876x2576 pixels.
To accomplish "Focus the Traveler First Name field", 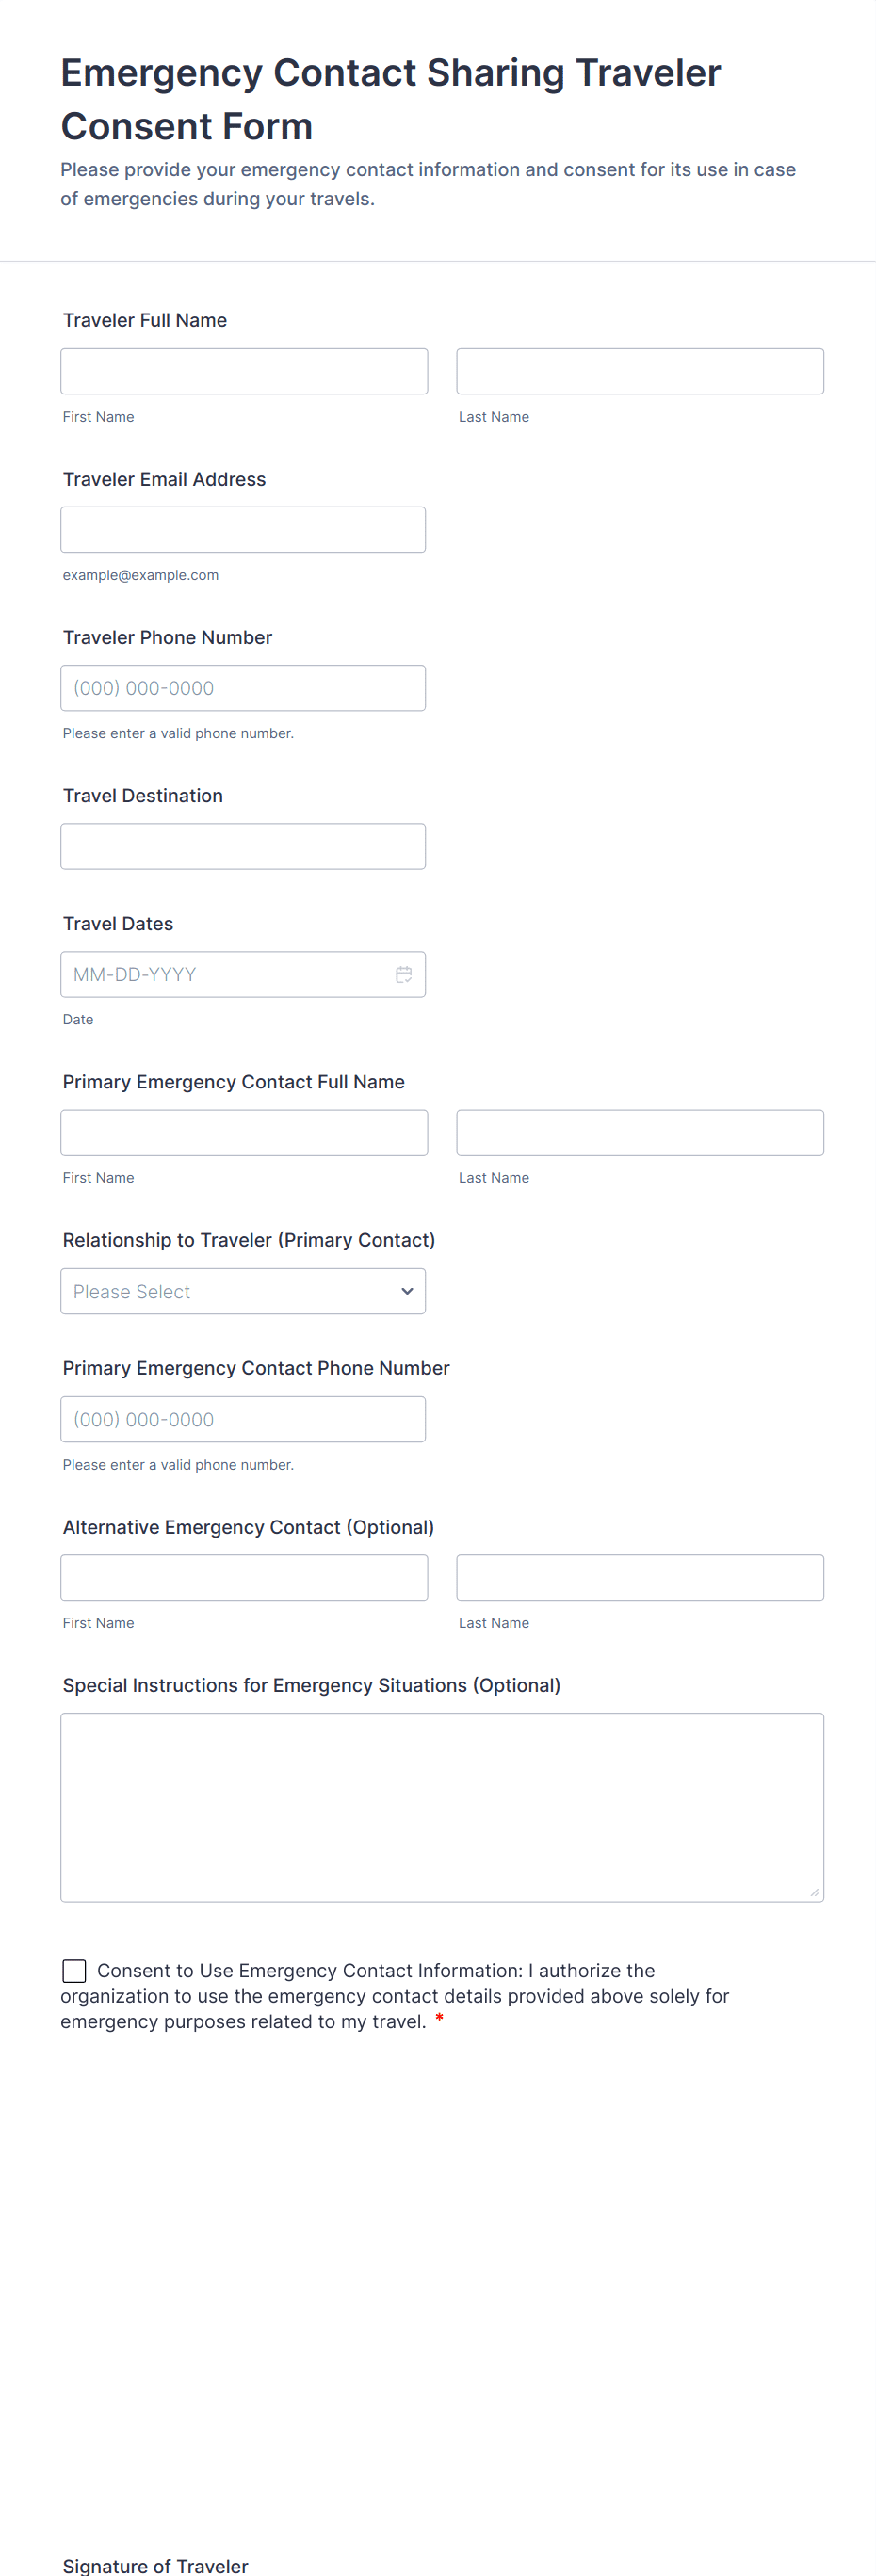I will [x=244, y=371].
